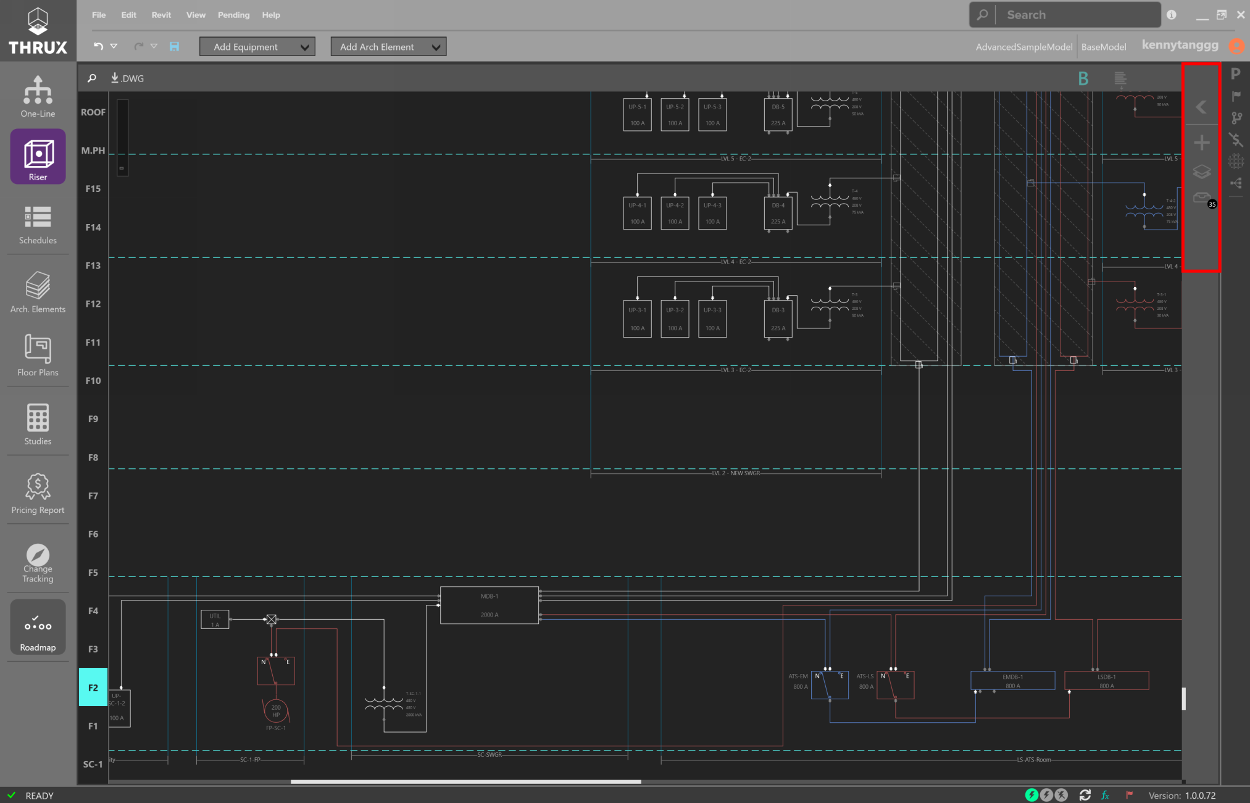
Task: Open the Help menu
Action: (x=270, y=15)
